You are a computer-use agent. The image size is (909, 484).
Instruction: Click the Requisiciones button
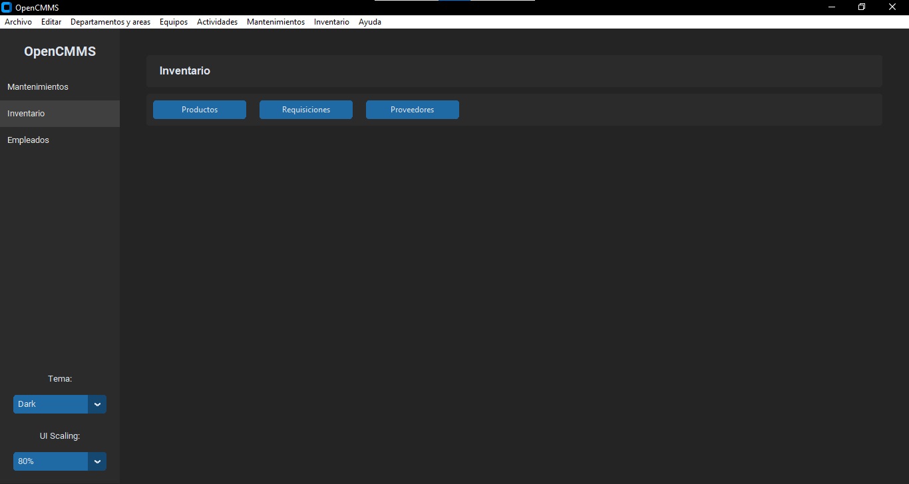click(x=305, y=109)
